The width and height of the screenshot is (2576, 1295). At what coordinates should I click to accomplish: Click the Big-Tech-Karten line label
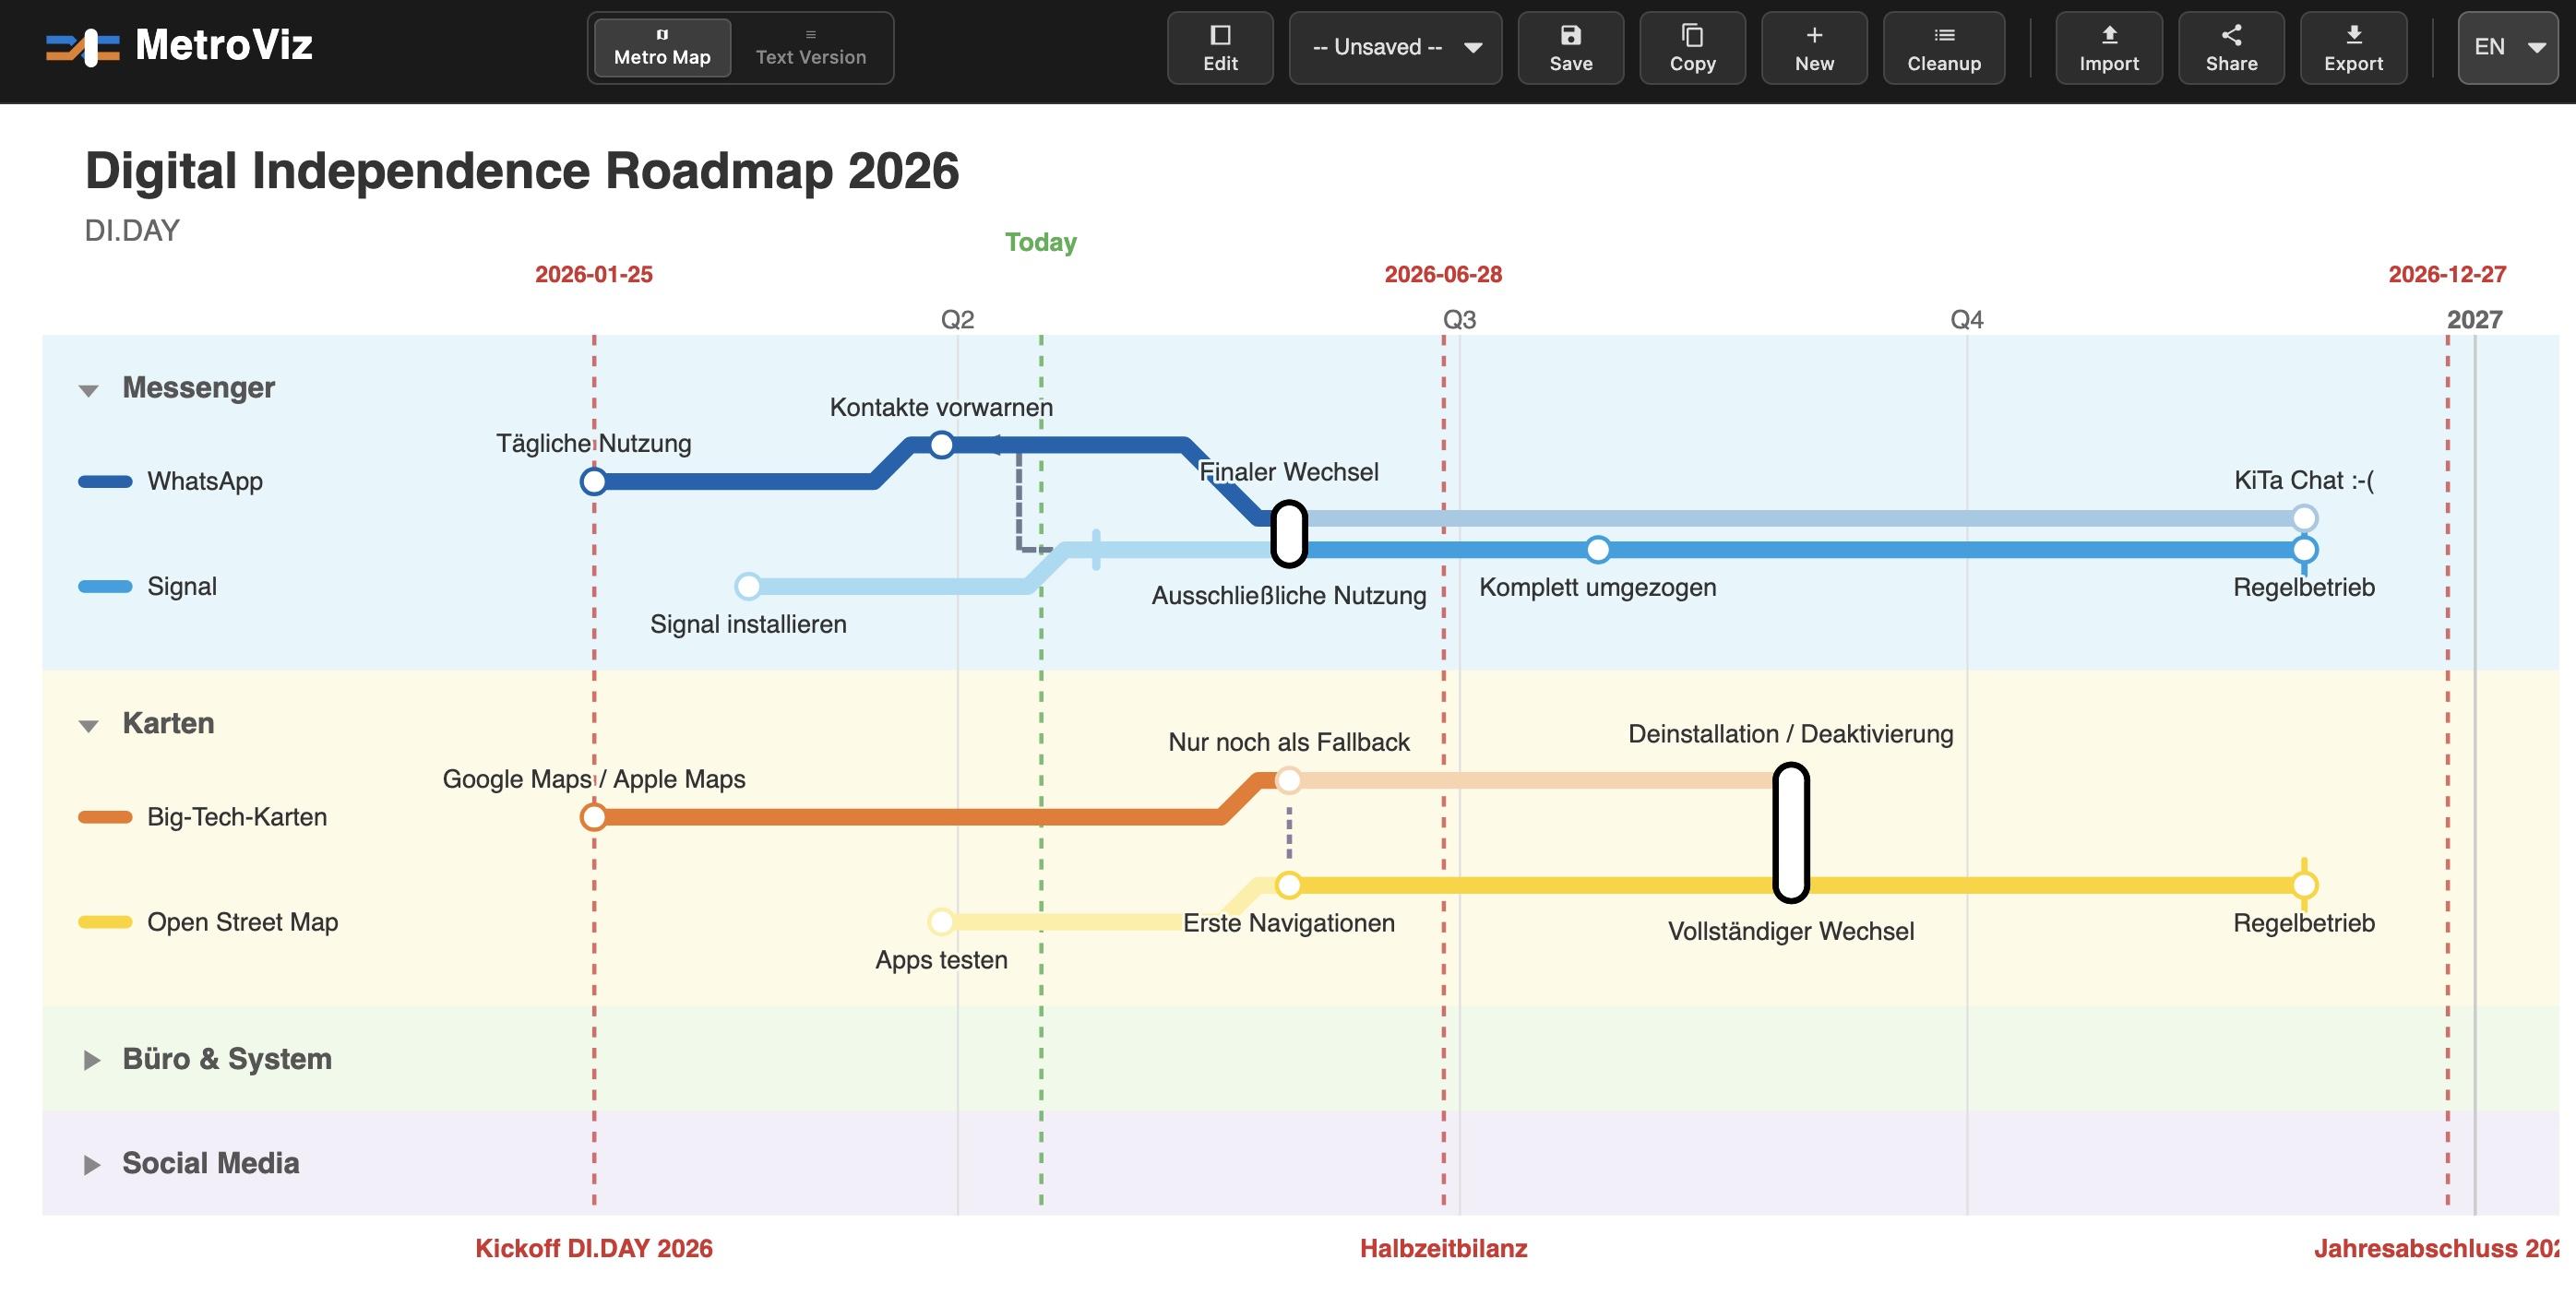coord(237,817)
